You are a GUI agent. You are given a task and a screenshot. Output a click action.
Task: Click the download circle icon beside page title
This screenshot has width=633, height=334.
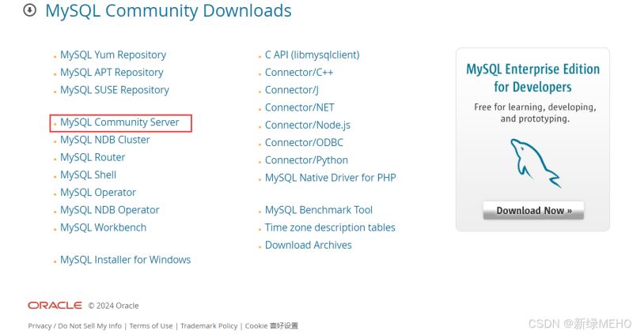pos(29,10)
